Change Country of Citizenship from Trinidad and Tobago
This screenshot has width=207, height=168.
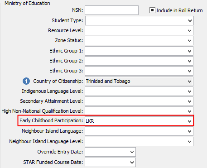(x=139, y=81)
